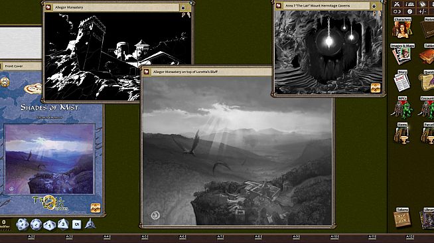This screenshot has width=434, height=243.
Task: Click share button on Front Cover window
Action: point(95,208)
